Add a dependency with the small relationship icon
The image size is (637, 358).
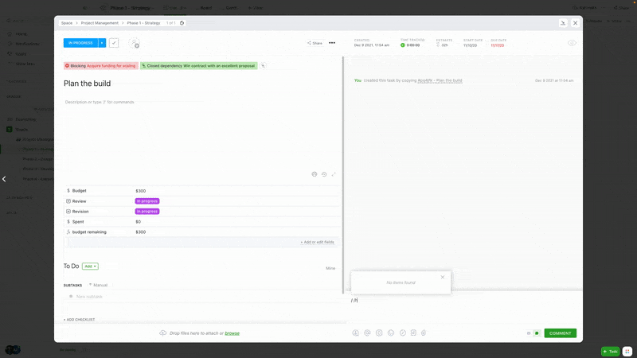[x=263, y=66]
